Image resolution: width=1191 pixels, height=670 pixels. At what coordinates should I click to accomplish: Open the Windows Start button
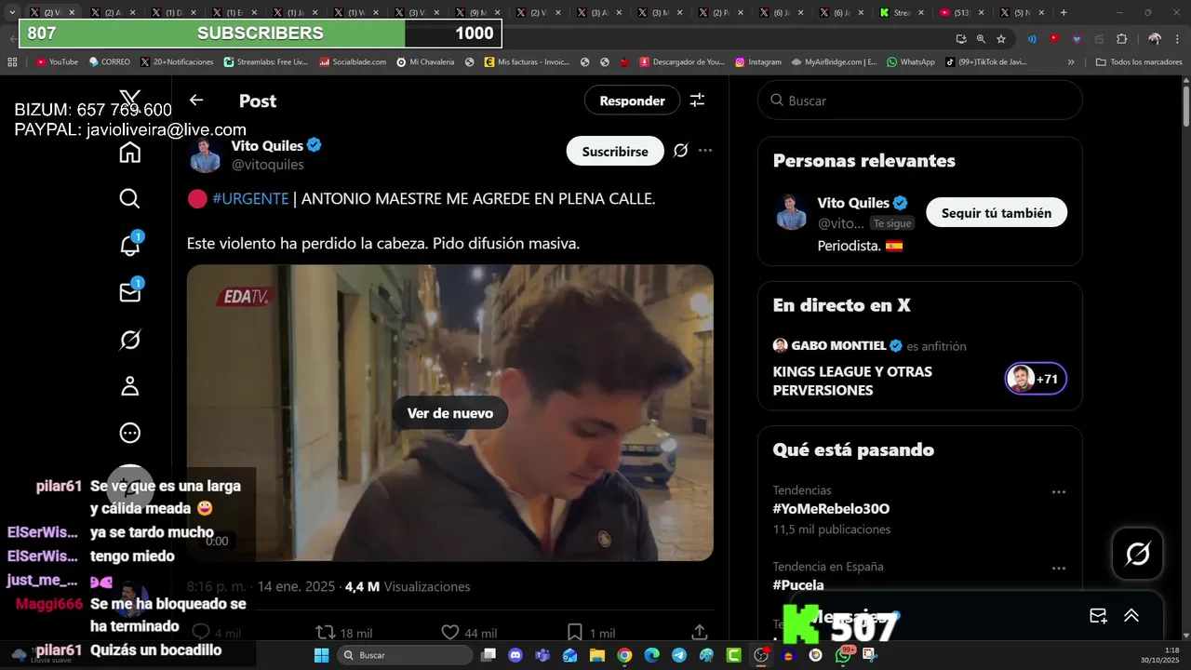point(321,655)
